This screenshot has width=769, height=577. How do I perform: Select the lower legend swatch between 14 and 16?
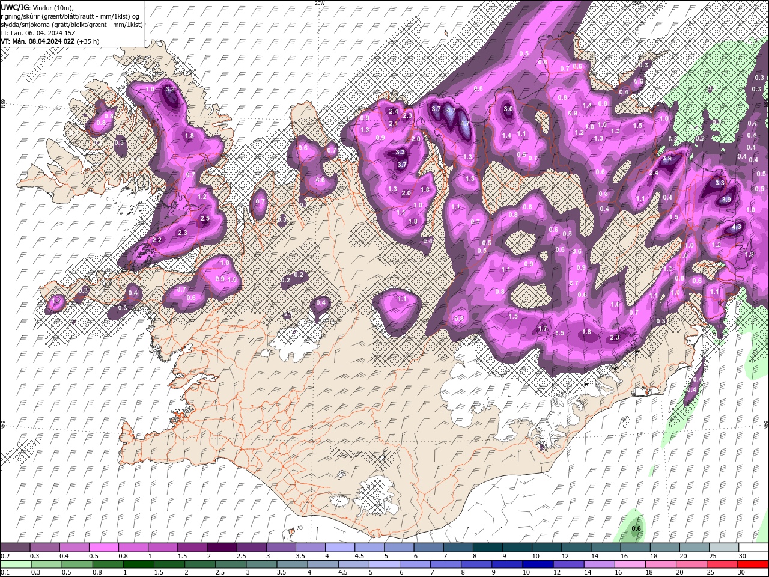click(x=599, y=564)
